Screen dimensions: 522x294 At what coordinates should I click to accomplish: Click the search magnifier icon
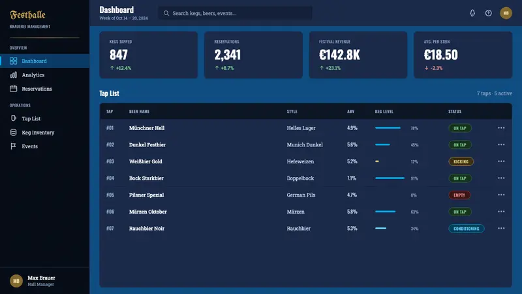coord(166,13)
